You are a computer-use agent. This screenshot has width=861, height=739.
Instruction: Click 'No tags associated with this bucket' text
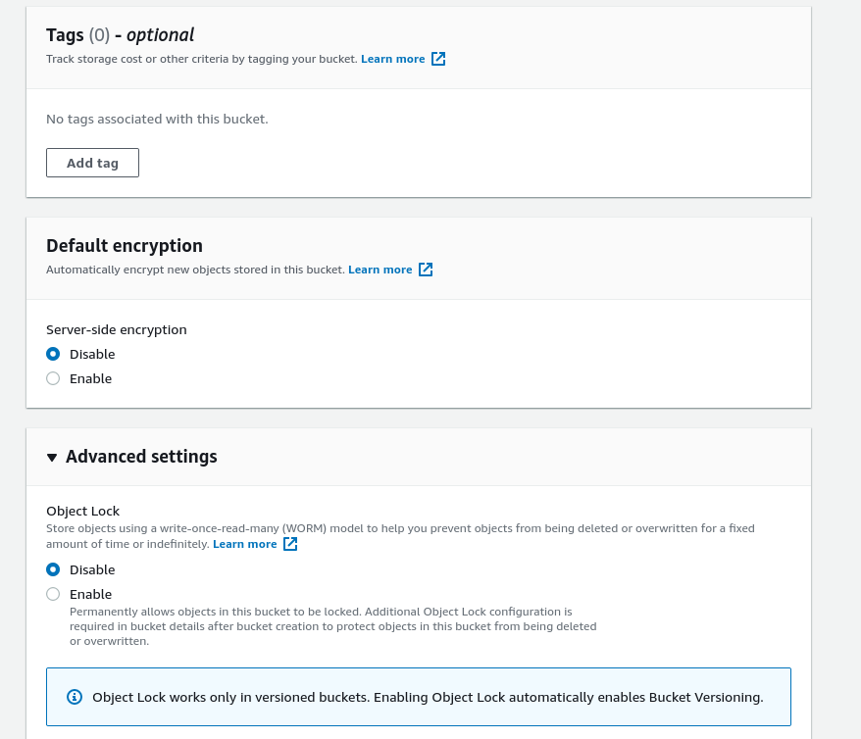point(157,119)
